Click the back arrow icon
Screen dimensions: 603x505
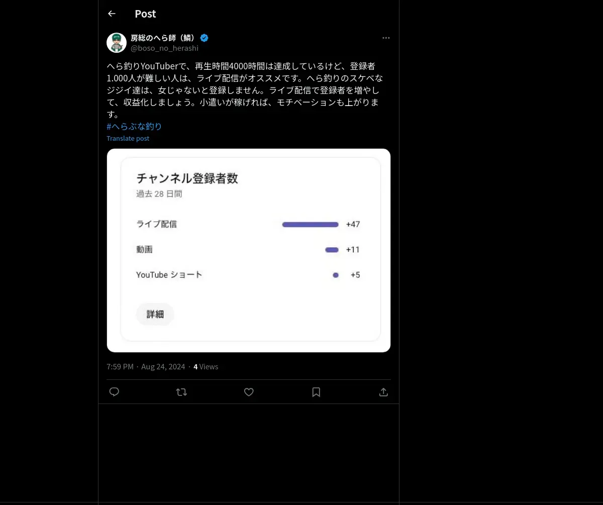(112, 14)
